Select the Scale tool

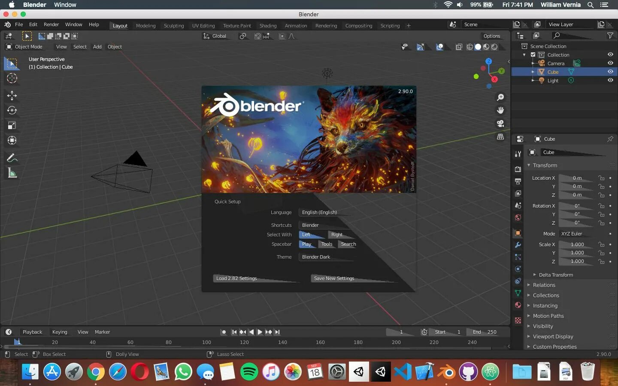click(12, 125)
